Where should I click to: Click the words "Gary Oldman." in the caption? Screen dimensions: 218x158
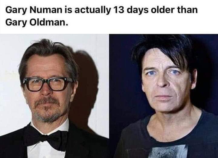[x=37, y=22]
